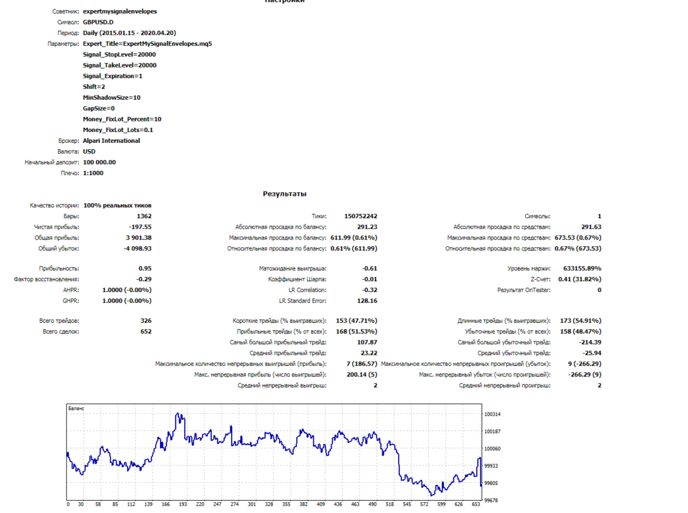Select ticks value 150752242

click(x=360, y=216)
